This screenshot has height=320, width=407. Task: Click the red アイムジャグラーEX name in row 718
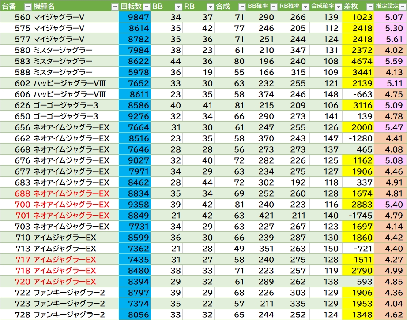[65, 271]
